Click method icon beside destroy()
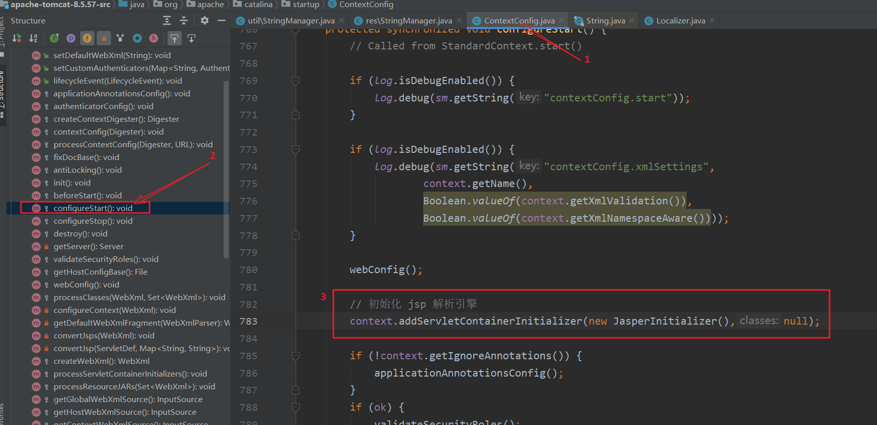This screenshot has width=877, height=425. click(36, 233)
